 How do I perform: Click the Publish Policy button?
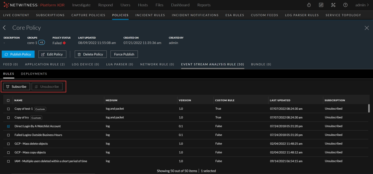[18, 54]
